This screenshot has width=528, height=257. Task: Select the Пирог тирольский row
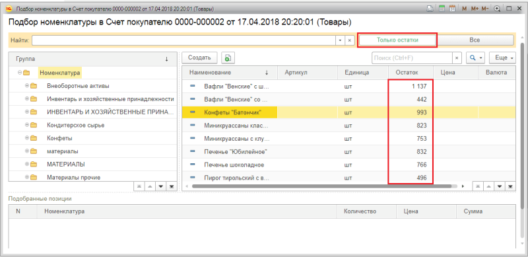348,178
